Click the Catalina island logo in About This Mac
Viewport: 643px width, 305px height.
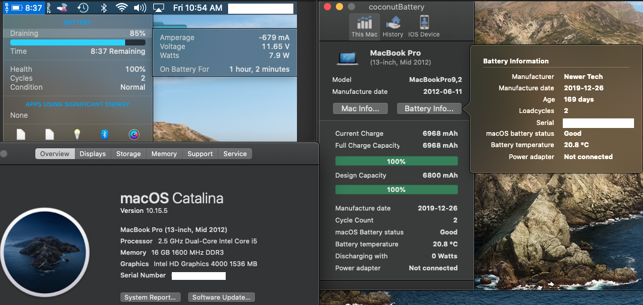coord(45,254)
